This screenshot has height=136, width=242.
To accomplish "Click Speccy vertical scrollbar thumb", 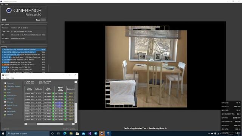I will pyautogui.click(x=76, y=112).
